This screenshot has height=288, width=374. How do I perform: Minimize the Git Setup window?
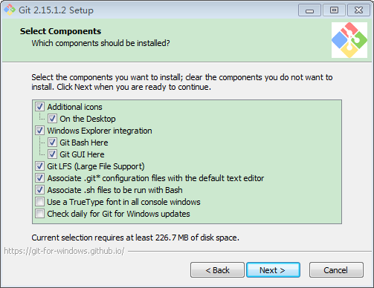pyautogui.click(x=309, y=10)
